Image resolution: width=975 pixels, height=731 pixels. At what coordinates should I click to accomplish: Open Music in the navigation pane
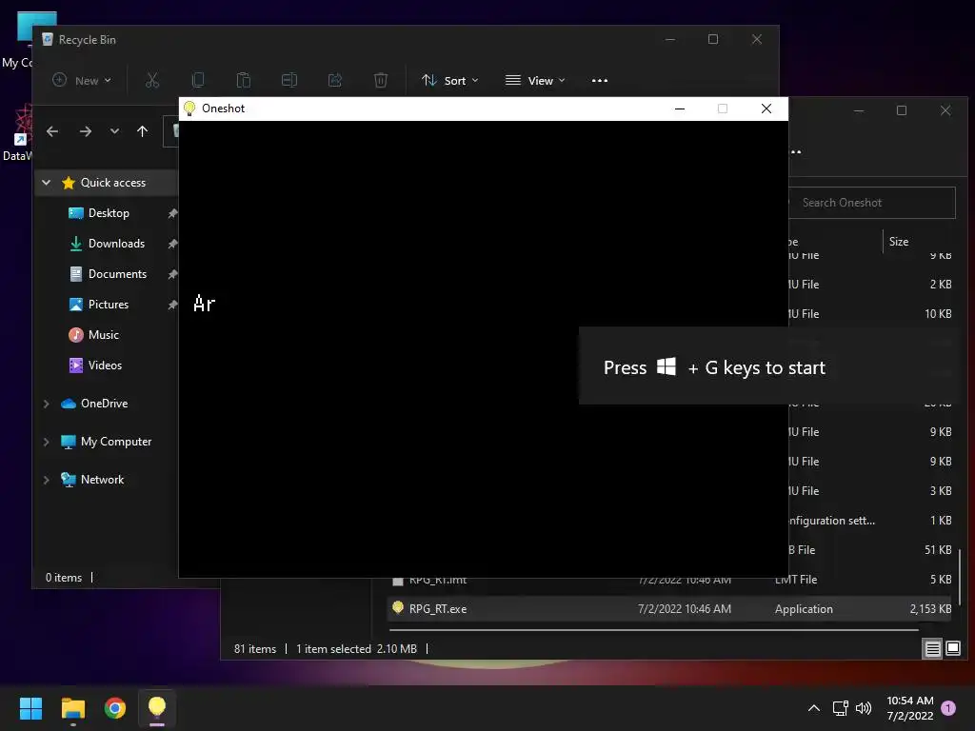[x=103, y=335]
